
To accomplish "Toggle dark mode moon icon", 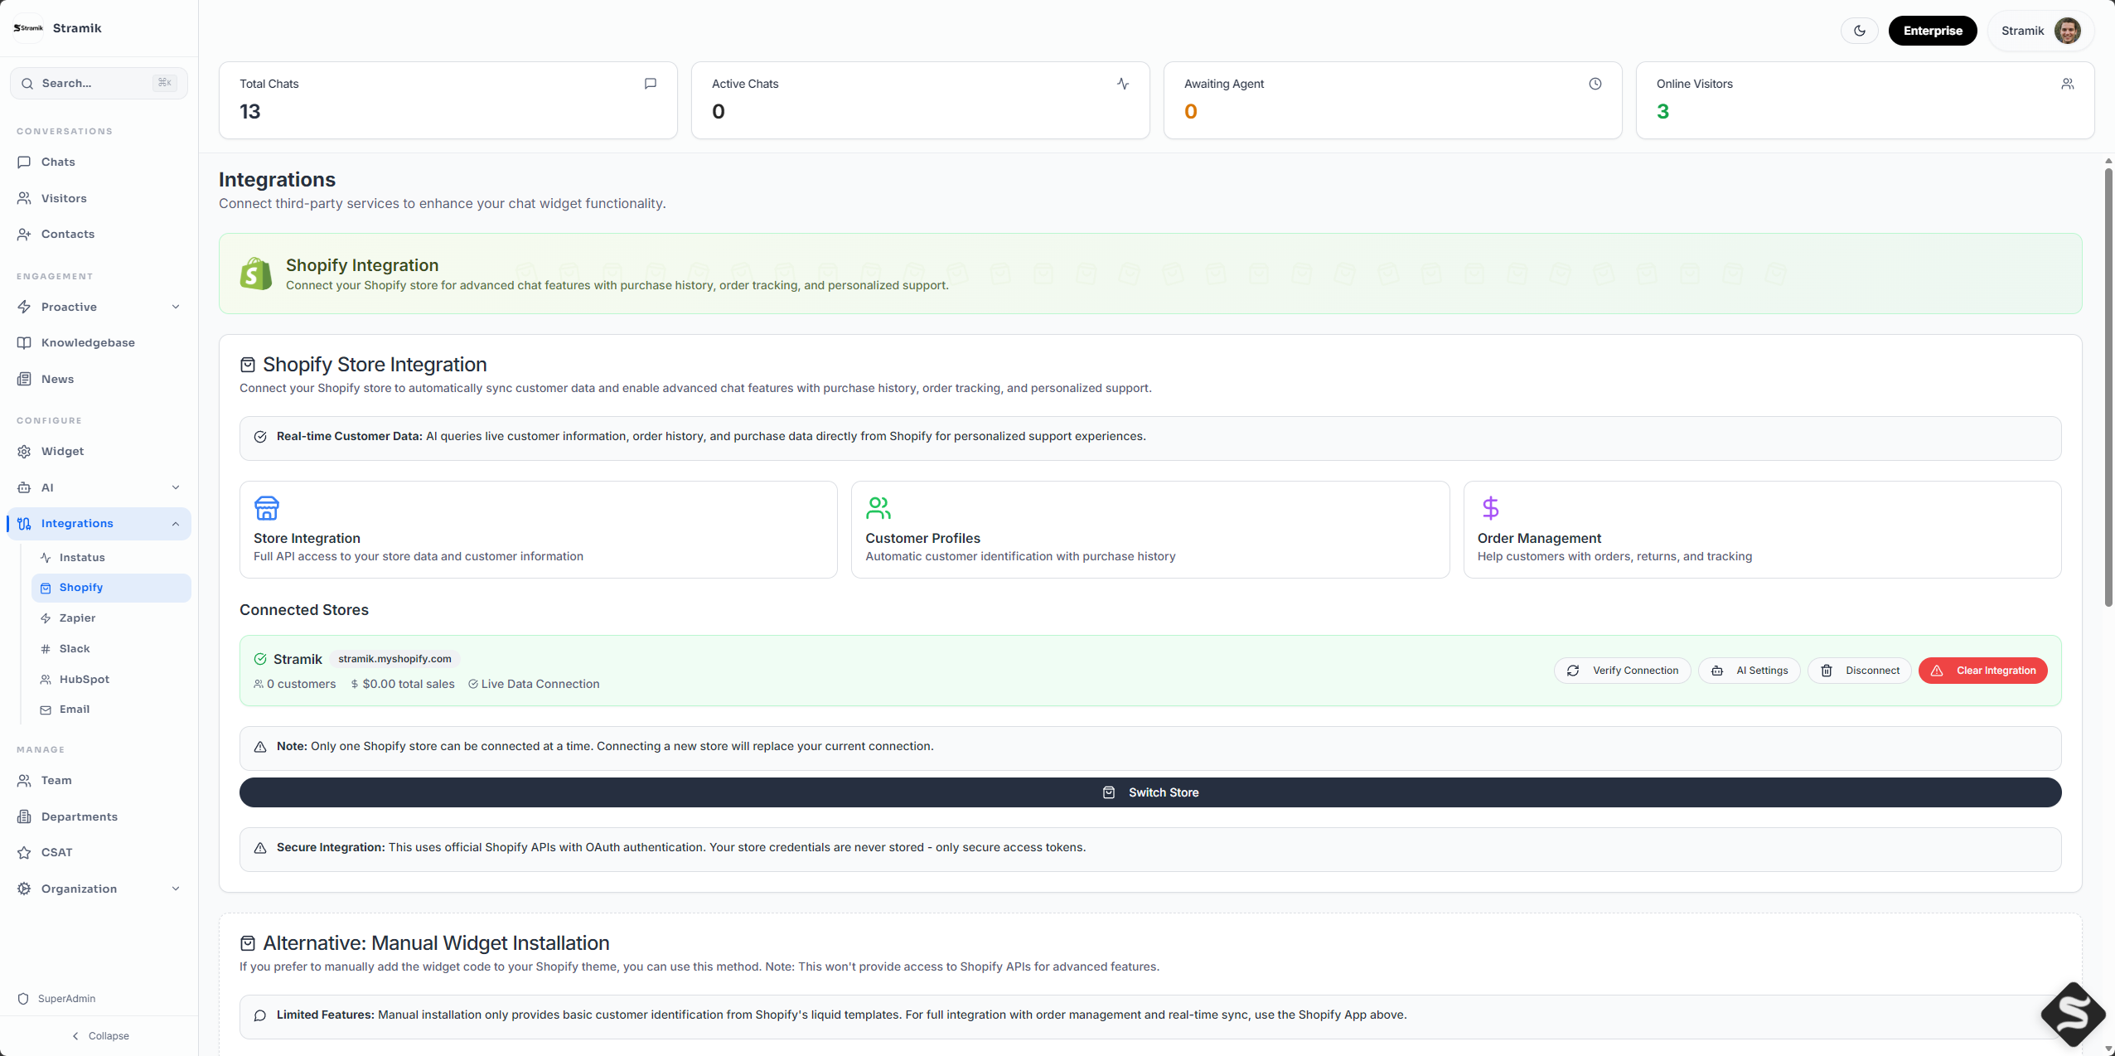I will pyautogui.click(x=1859, y=31).
